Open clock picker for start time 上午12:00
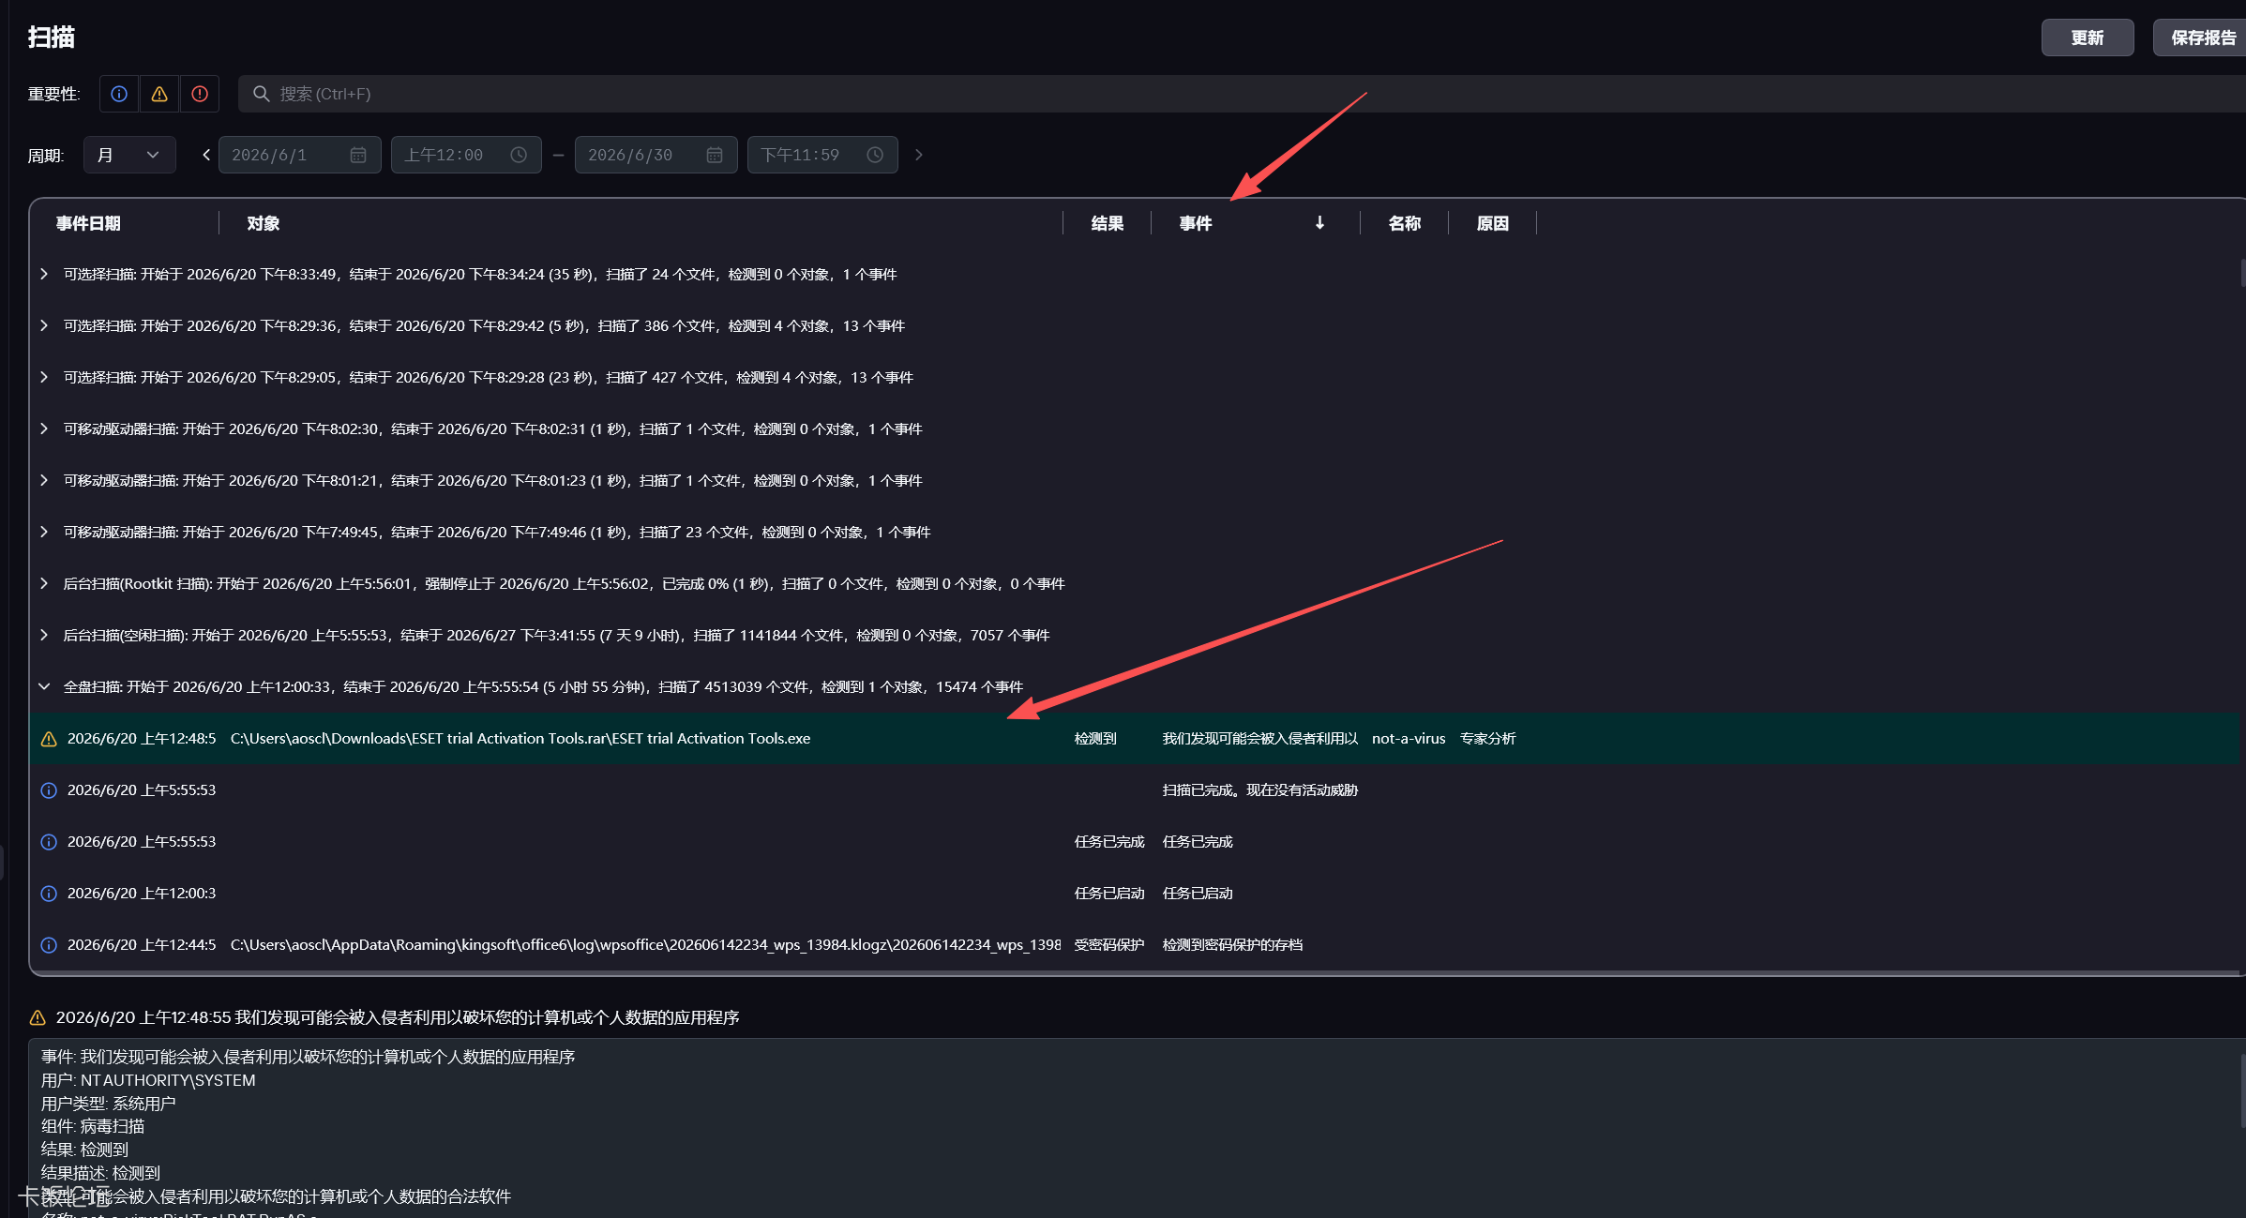 point(519,155)
